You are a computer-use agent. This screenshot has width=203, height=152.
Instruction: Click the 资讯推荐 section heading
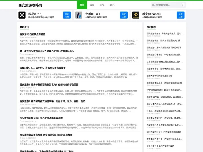151,27
